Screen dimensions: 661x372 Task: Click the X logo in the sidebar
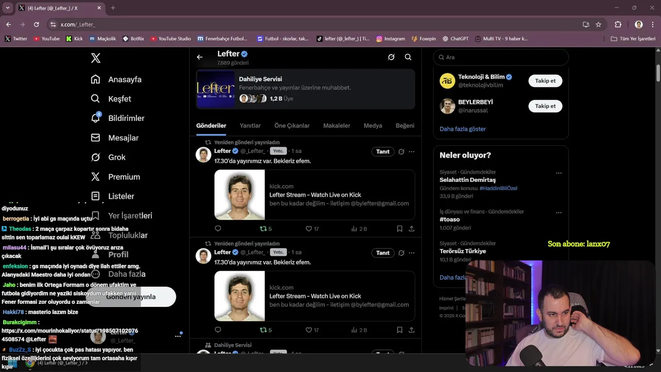point(96,58)
